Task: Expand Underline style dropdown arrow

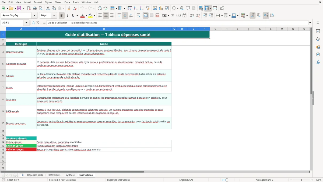Action: pos(77,16)
